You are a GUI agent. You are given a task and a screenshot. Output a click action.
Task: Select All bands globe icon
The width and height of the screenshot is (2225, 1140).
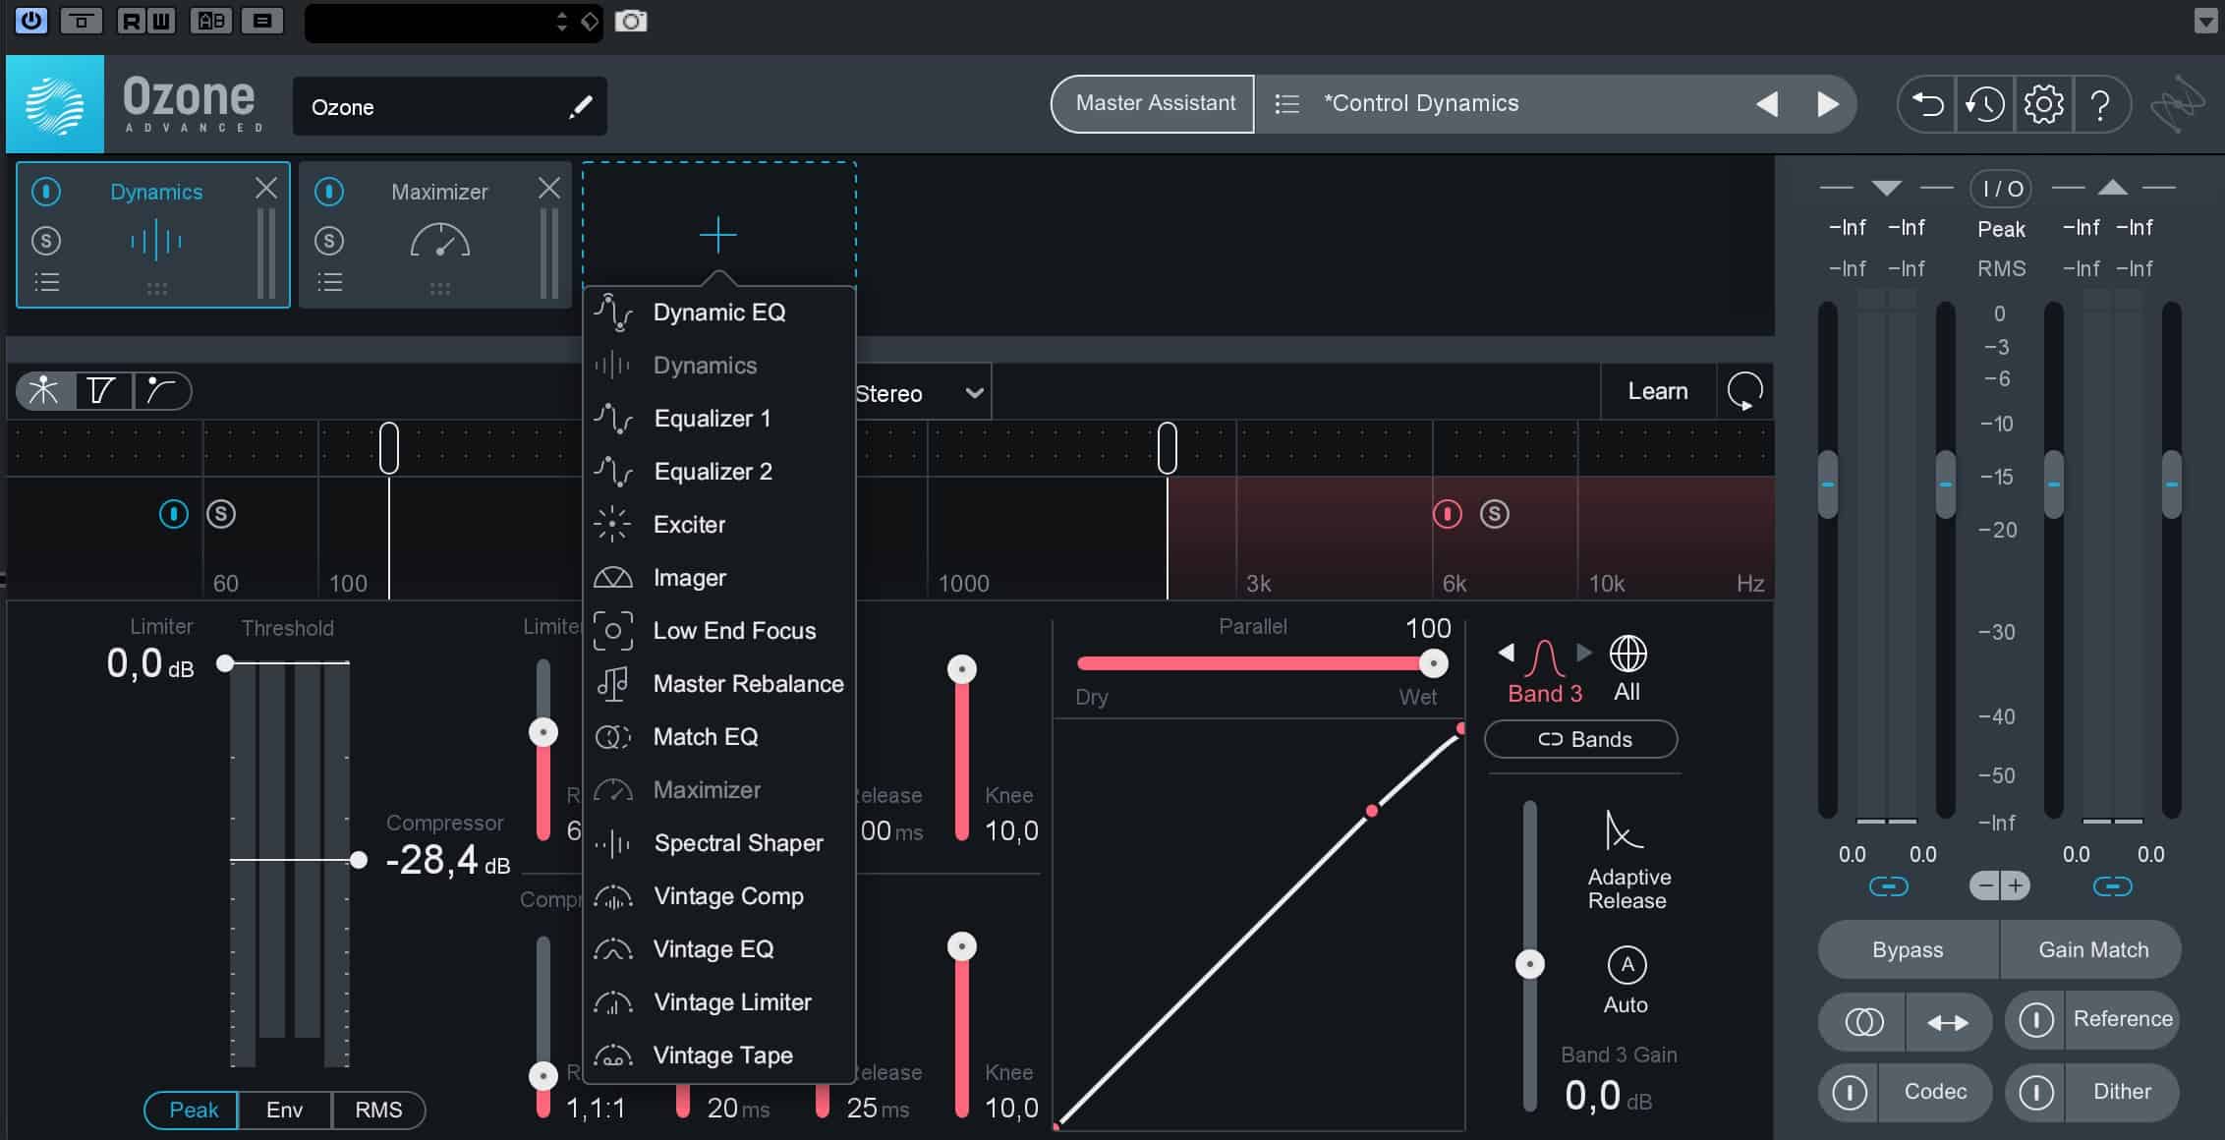click(x=1627, y=654)
